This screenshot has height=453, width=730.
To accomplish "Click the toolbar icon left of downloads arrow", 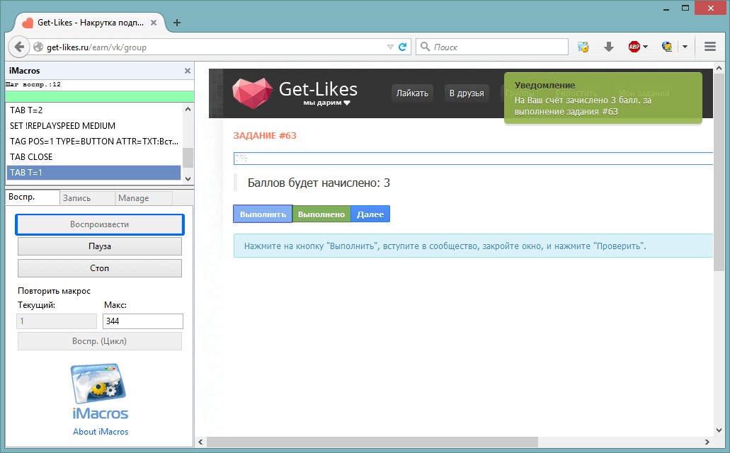I will [583, 47].
